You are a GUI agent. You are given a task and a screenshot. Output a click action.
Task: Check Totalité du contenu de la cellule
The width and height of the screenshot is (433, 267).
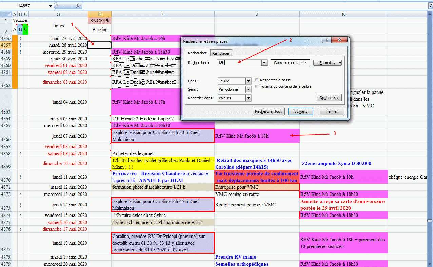click(x=257, y=86)
